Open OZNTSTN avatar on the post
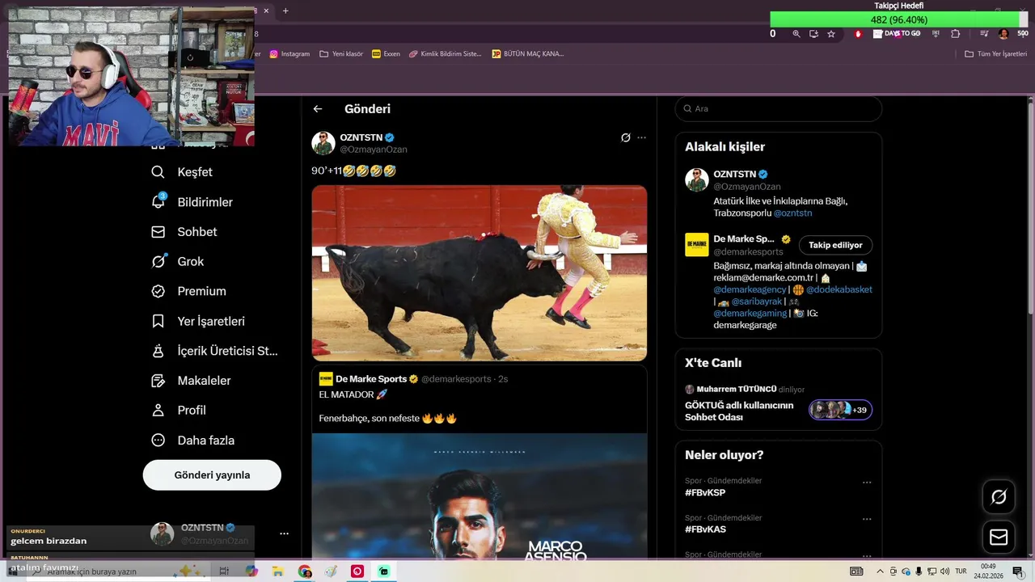Screen dimensions: 1035x582 pos(323,143)
